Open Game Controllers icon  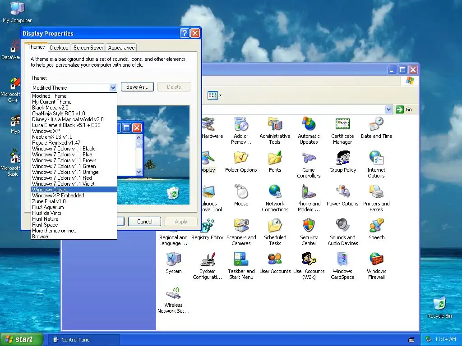[309, 164]
